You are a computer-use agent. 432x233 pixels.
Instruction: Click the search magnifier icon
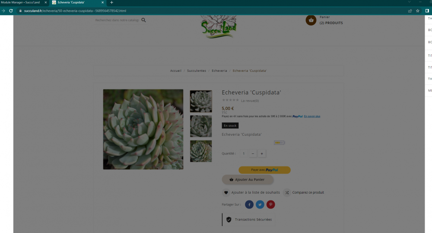pyautogui.click(x=143, y=20)
